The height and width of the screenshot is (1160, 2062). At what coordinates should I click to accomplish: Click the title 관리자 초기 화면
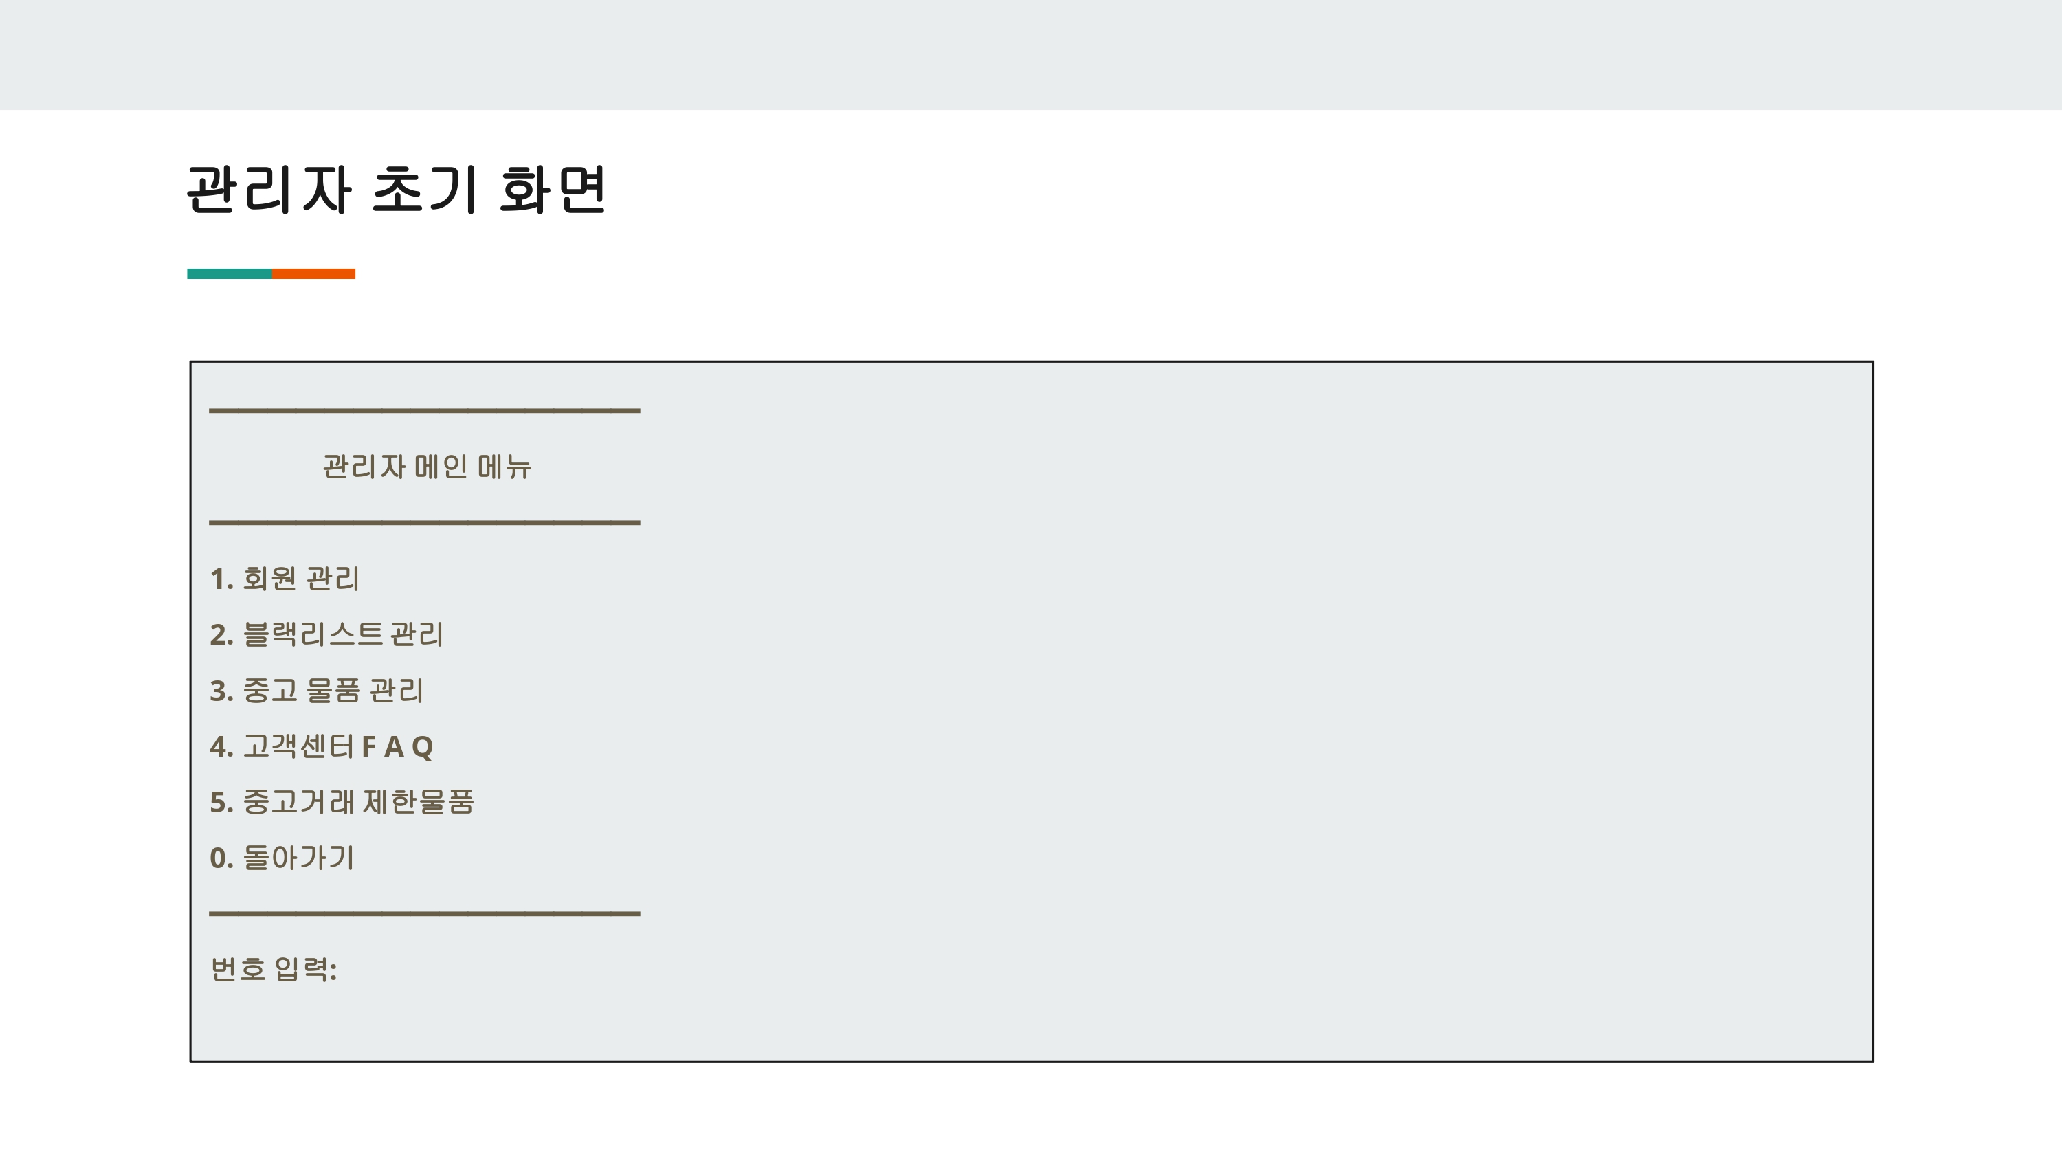pyautogui.click(x=396, y=190)
